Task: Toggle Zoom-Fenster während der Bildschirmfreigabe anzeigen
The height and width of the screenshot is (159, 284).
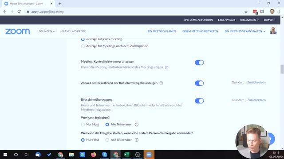Action: (x=199, y=83)
